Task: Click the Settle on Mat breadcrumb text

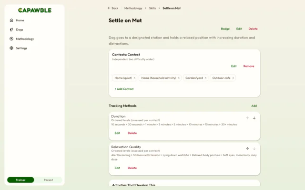Action: point(172,8)
